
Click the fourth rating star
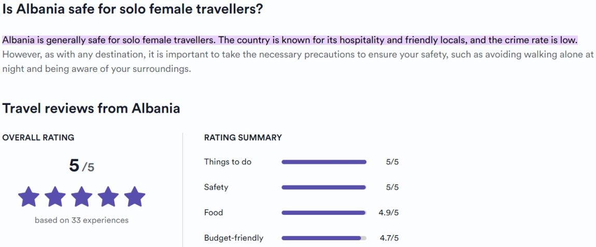(x=108, y=197)
